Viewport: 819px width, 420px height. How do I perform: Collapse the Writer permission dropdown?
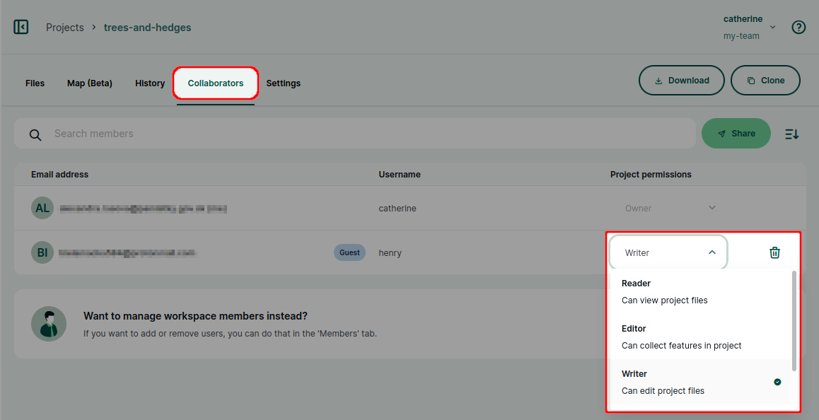[668, 252]
